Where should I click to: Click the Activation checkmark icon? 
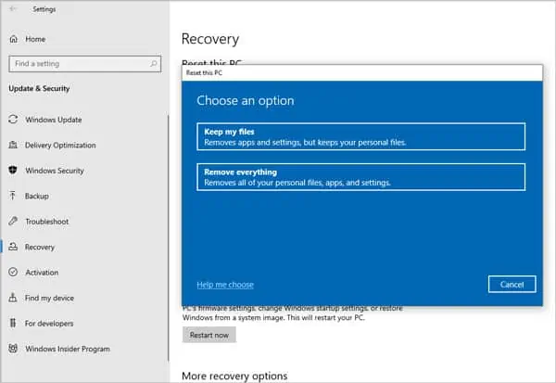click(x=13, y=273)
